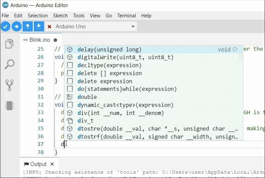
Task: Click the Upload arrow button
Action: tap(17, 26)
